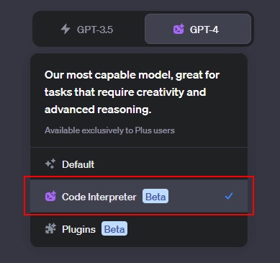Click the 'Available exclusively to Plus users' note

tap(109, 130)
